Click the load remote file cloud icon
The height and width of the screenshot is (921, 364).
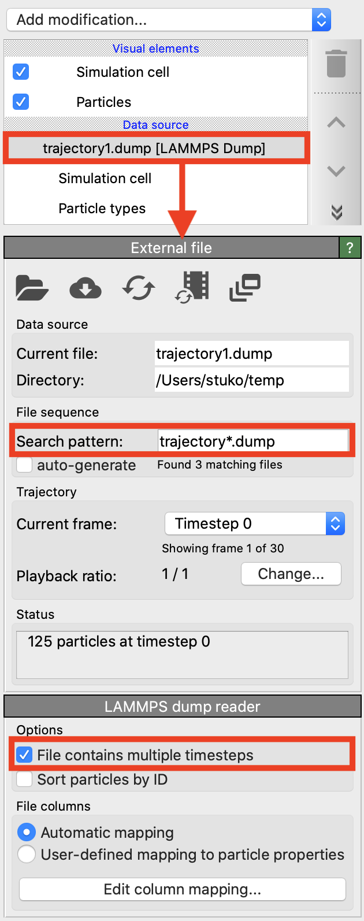pos(85,287)
